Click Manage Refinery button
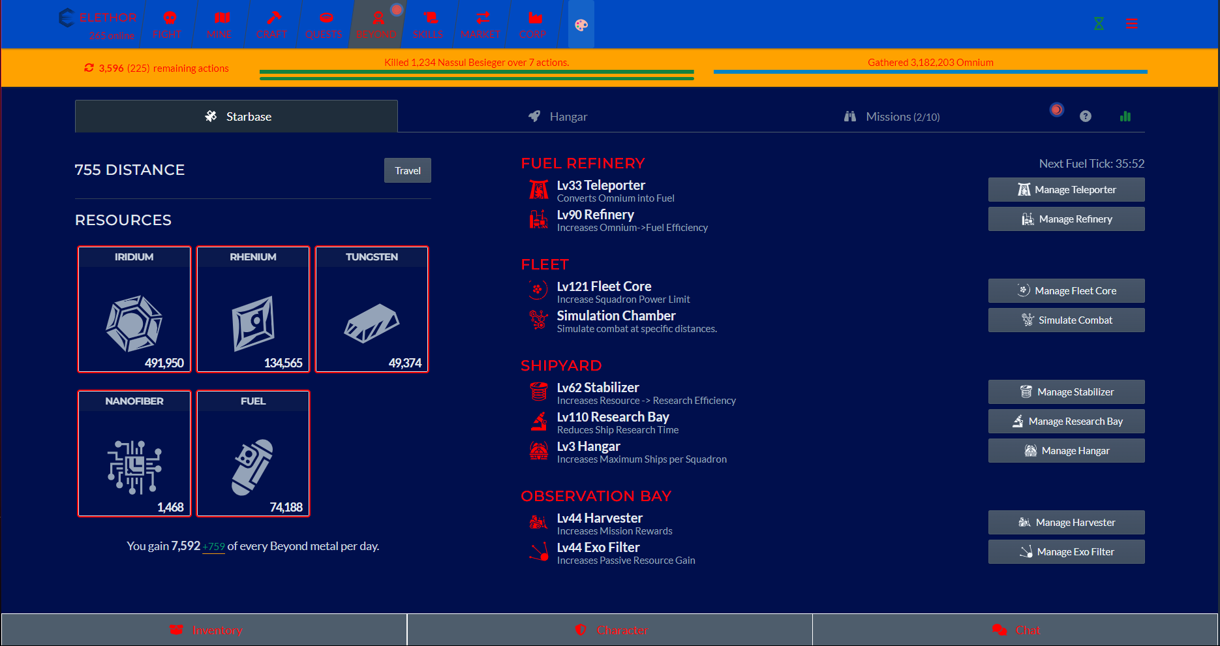 pos(1067,219)
